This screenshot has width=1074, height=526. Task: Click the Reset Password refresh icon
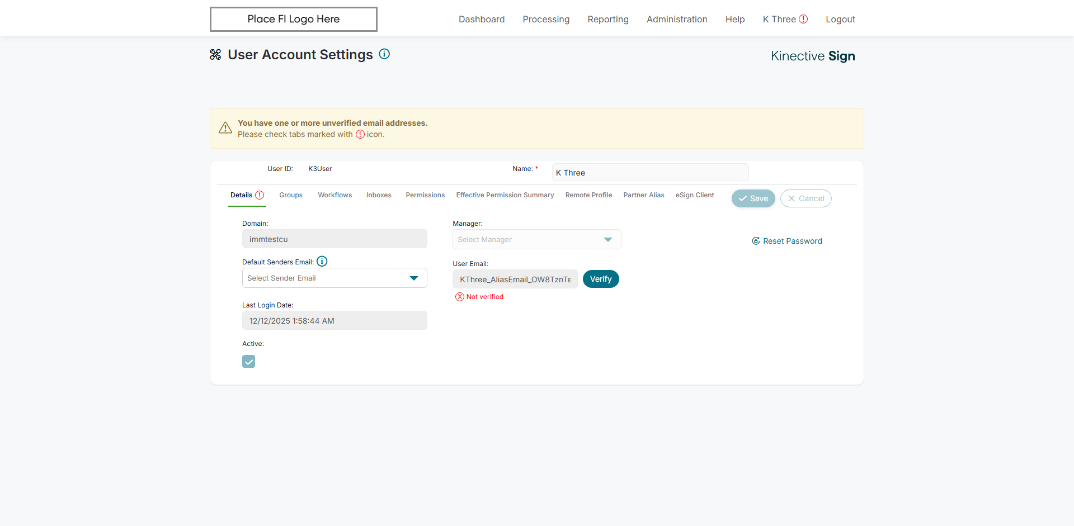(756, 241)
